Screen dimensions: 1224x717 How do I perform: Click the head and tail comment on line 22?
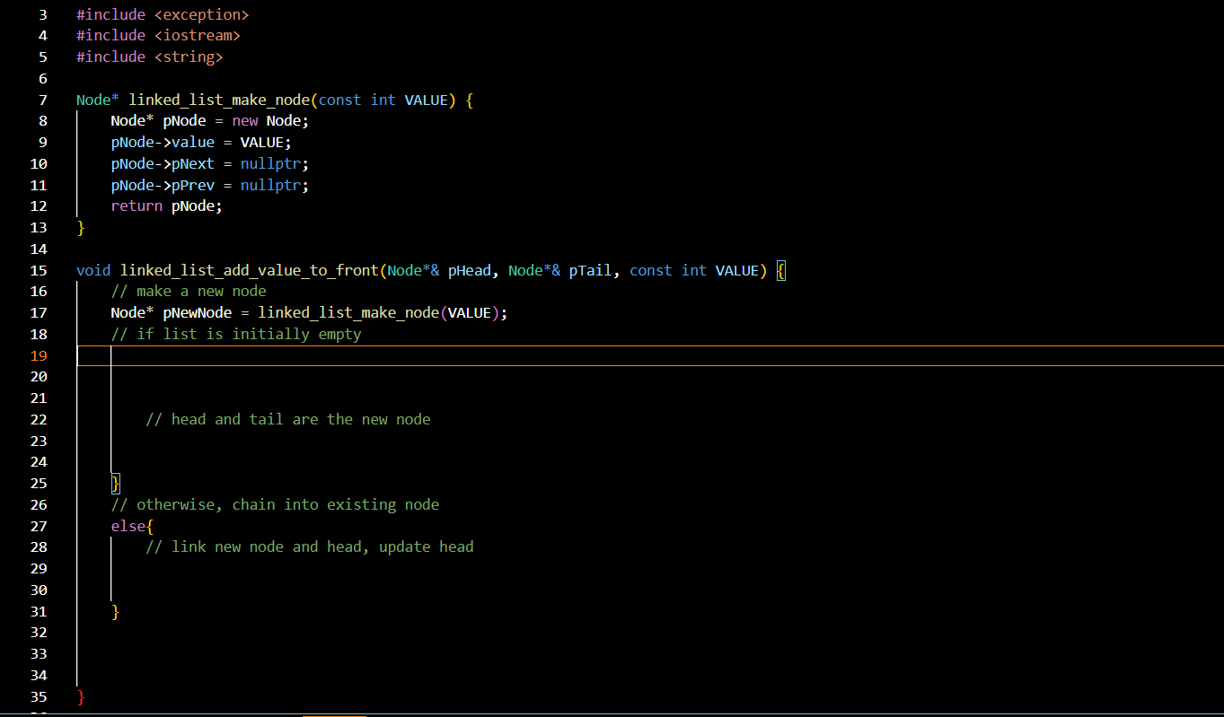(287, 419)
